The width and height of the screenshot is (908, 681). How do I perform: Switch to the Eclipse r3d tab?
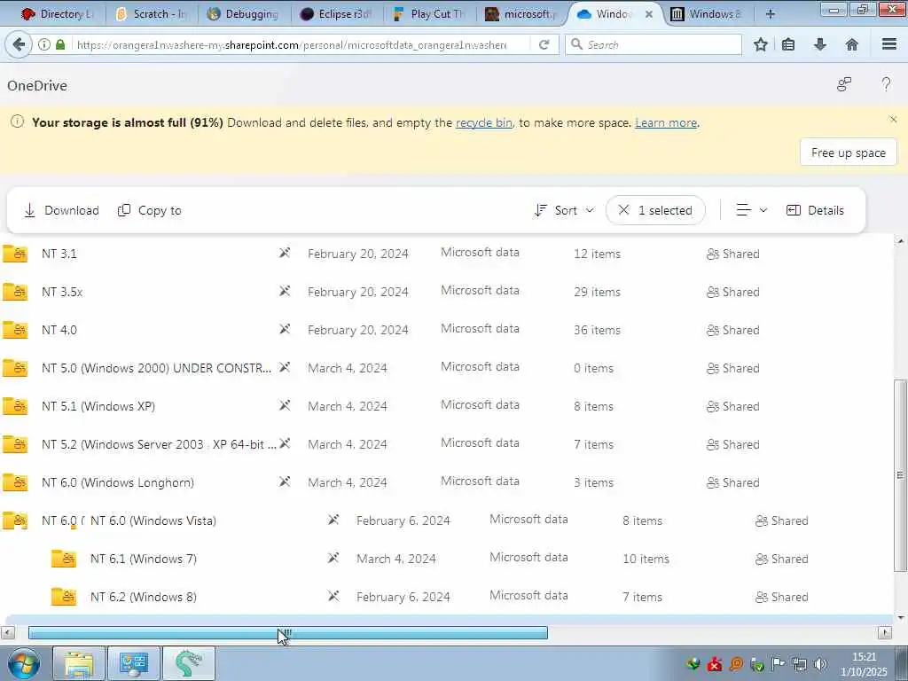[337, 14]
